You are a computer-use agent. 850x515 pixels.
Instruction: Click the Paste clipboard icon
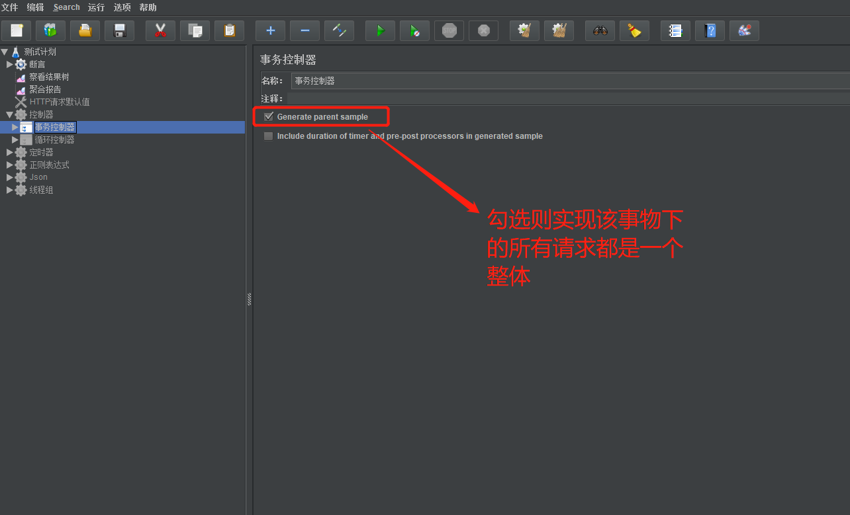pos(229,30)
